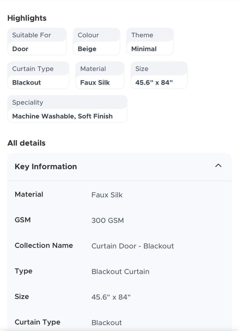Collapse the Key Information section chevron
The height and width of the screenshot is (331, 239).
click(x=218, y=165)
